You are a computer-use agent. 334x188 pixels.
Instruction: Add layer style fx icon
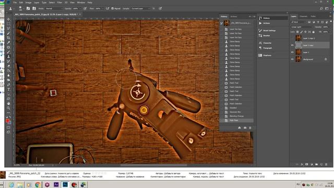[x=302, y=164]
